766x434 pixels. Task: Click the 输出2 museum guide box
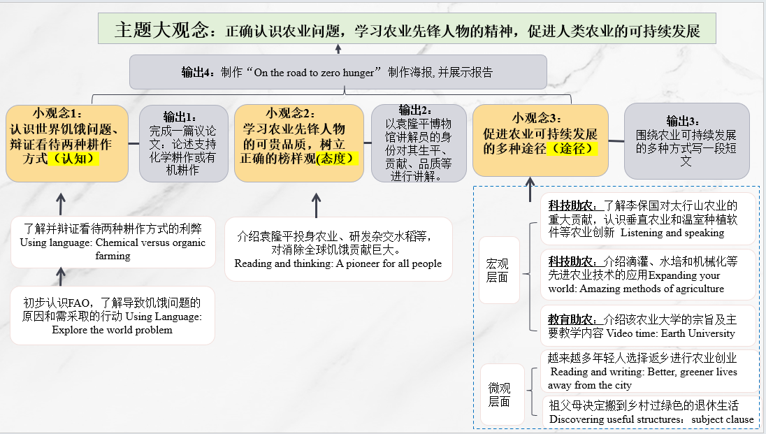click(417, 143)
